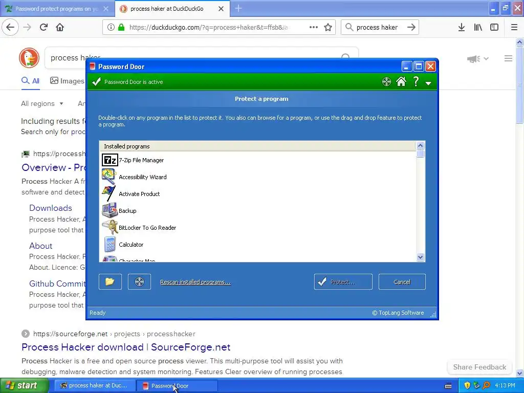The image size is (524, 393).
Task: Select the Backup program icon
Action: coord(110,210)
